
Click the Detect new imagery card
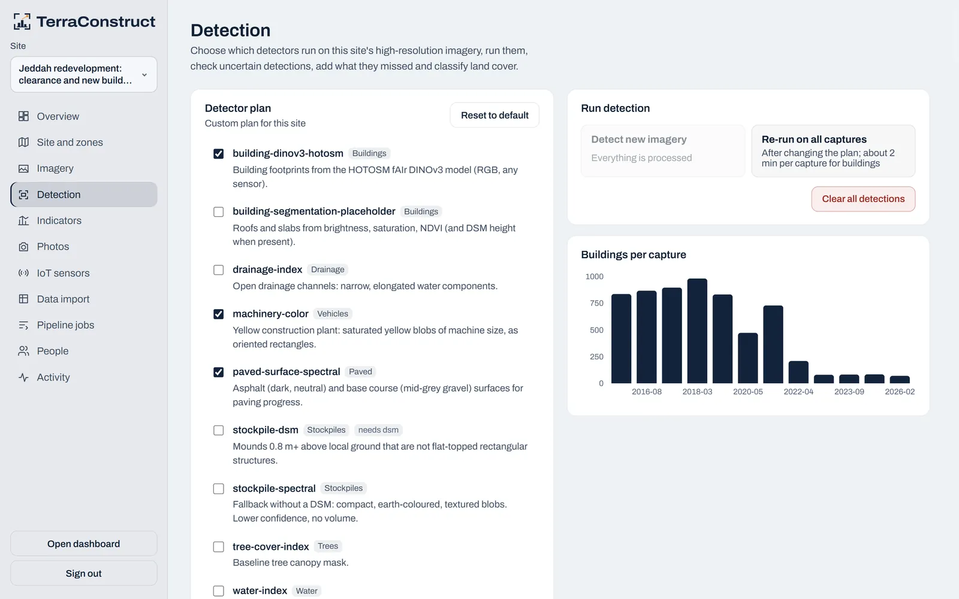pyautogui.click(x=663, y=151)
